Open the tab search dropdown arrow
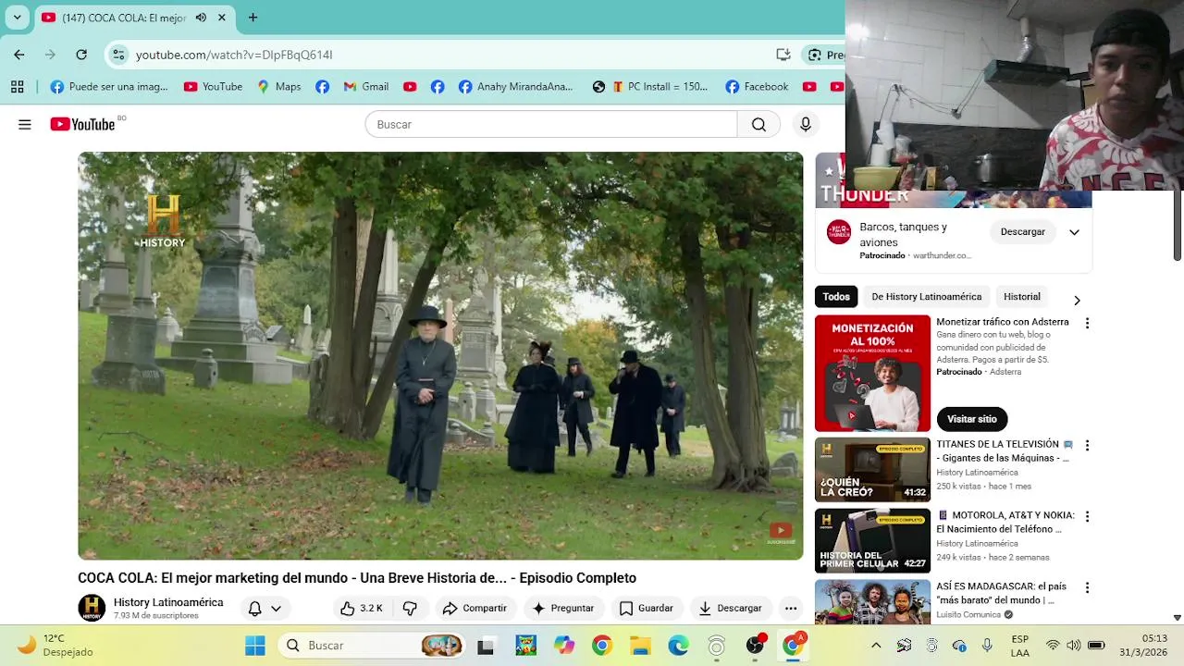This screenshot has height=666, width=1184. [17, 18]
